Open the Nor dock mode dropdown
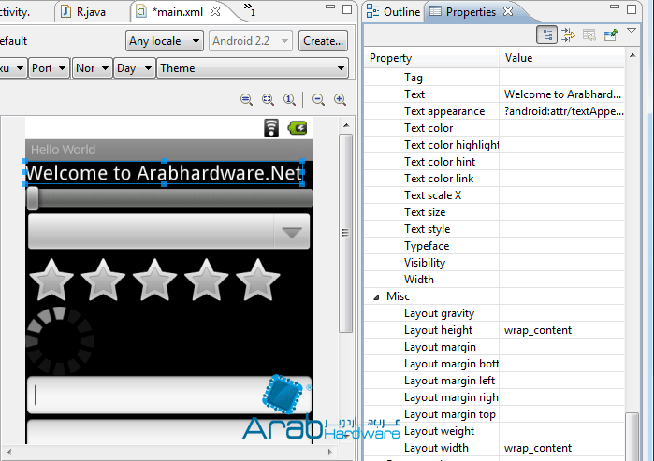The image size is (654, 461). (x=93, y=68)
